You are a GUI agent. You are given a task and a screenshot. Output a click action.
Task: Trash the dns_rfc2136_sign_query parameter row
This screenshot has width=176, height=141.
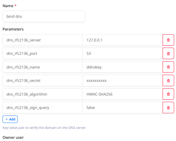point(168,108)
